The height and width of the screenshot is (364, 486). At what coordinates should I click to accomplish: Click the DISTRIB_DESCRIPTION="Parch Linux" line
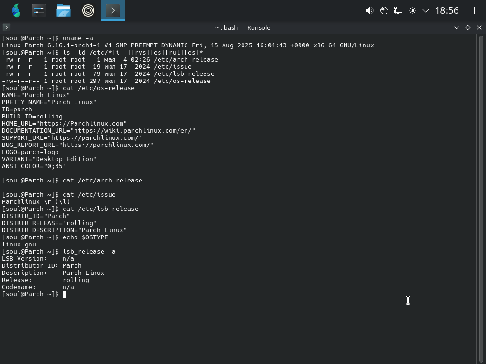pyautogui.click(x=65, y=231)
